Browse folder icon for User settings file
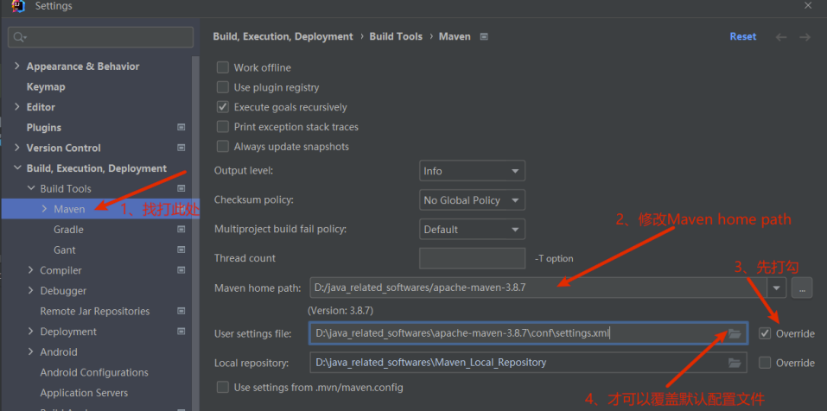The width and height of the screenshot is (827, 411). pos(735,333)
